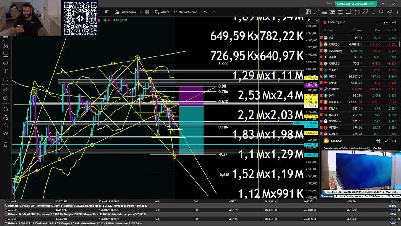The height and width of the screenshot is (226, 401).
Task: Open watchlist advanced view table icon
Action: tap(386, 22)
